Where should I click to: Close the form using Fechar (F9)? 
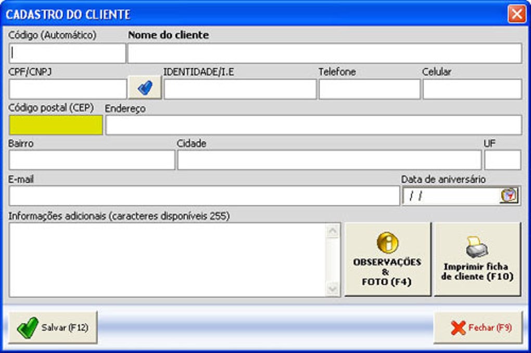pyautogui.click(x=479, y=328)
